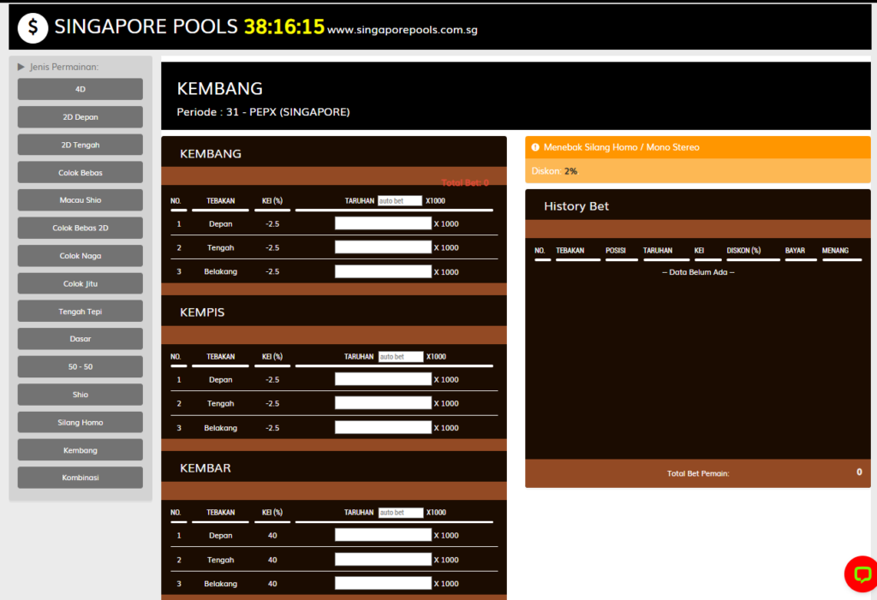Click the BAYAR column header in History Bet
Image resolution: width=877 pixels, height=600 pixels.
795,251
